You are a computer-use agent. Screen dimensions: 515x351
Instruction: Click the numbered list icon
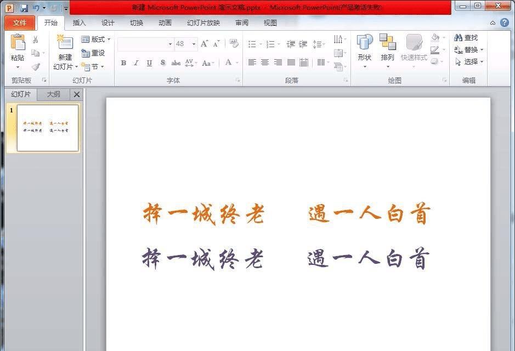pos(270,44)
